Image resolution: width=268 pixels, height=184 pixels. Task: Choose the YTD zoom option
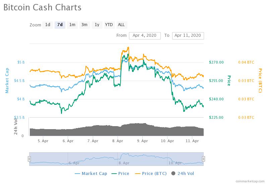tap(109, 25)
